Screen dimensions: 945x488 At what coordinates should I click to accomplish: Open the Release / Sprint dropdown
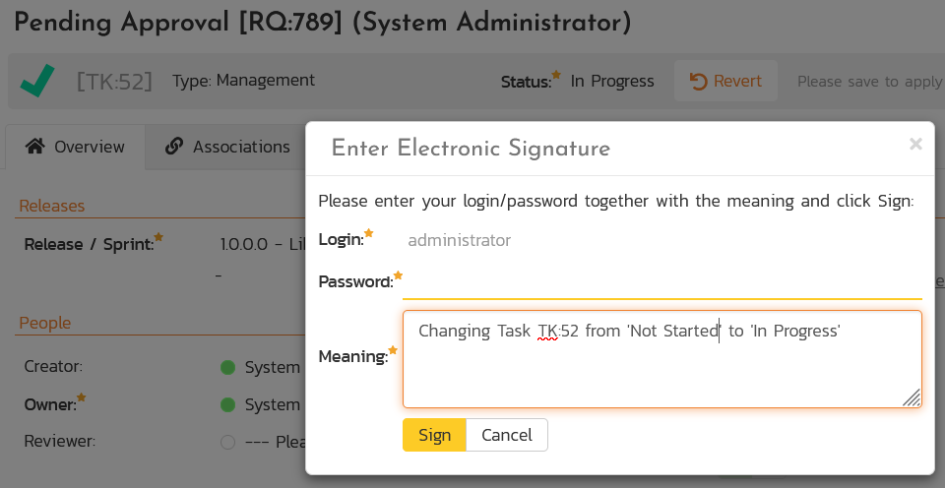[x=263, y=244]
